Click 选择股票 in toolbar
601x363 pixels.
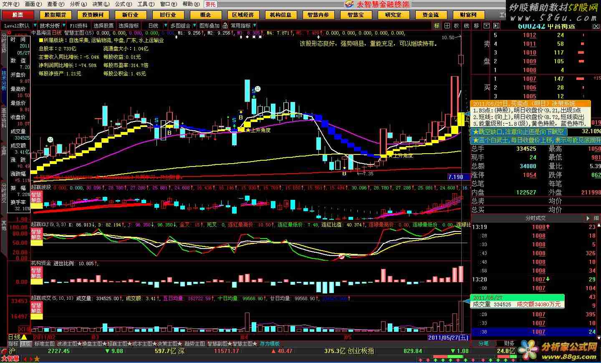coord(104,25)
